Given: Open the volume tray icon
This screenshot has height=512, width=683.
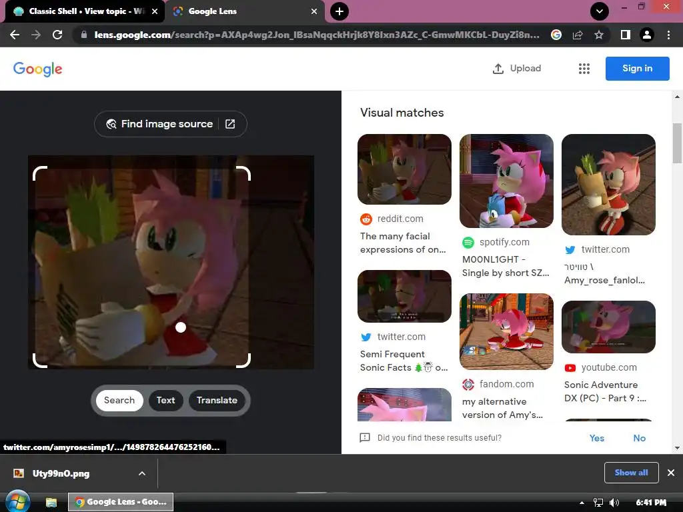Looking at the screenshot, I should (614, 503).
